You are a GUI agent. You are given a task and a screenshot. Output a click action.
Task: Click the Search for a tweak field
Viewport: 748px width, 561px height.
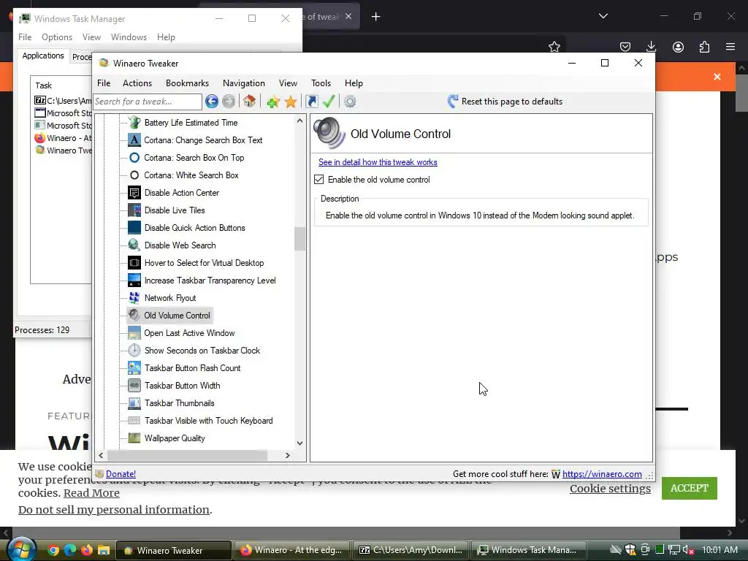tap(148, 101)
